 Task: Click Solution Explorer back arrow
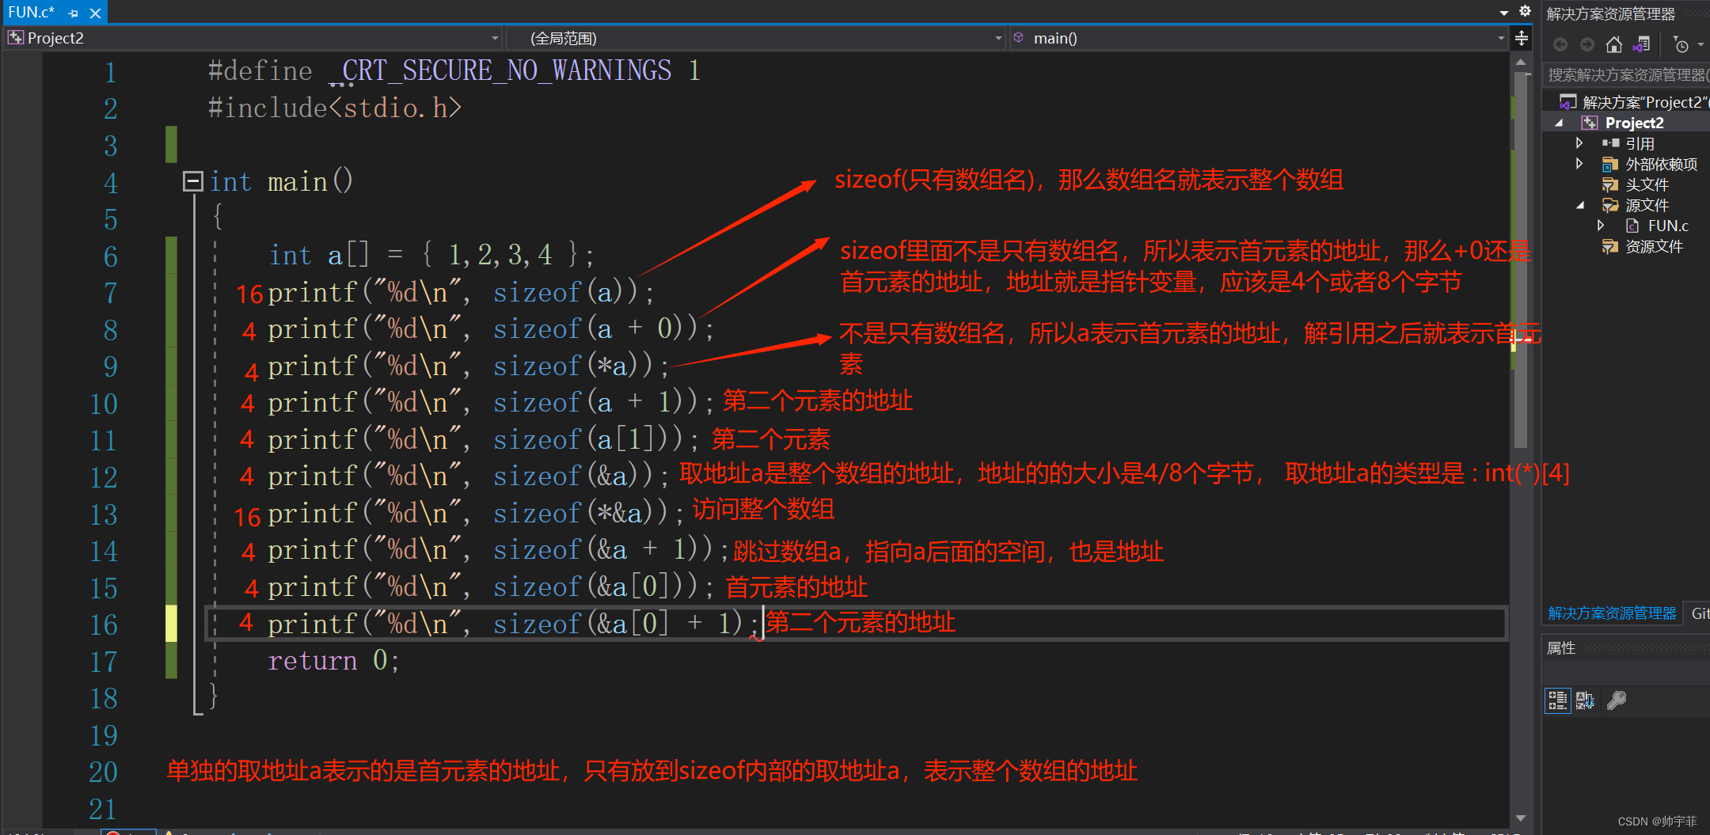(x=1560, y=44)
